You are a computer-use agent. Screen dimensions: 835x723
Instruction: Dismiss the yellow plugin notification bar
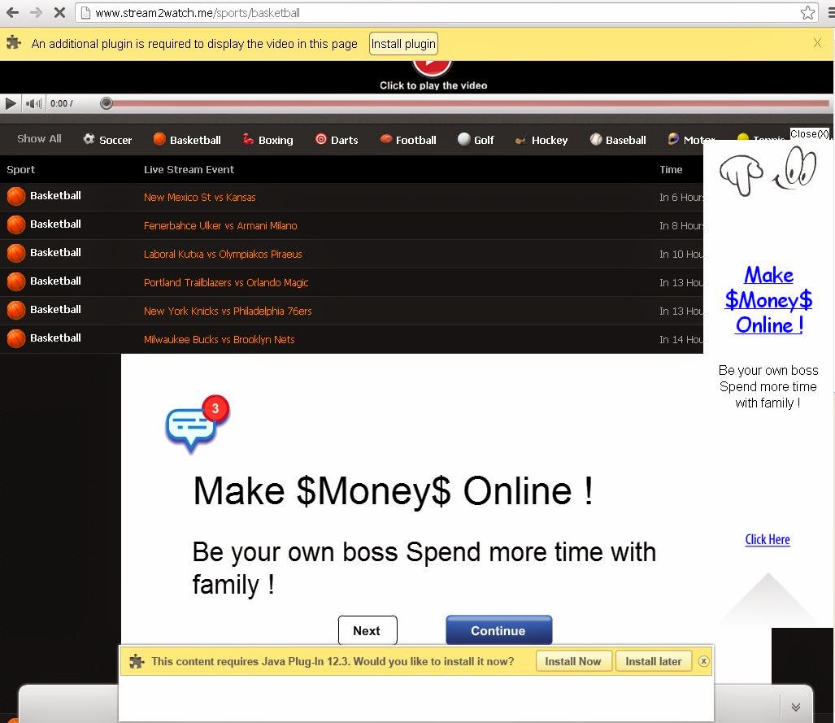[x=817, y=43]
